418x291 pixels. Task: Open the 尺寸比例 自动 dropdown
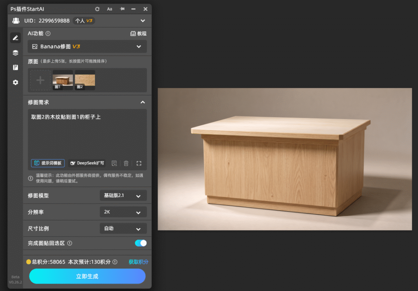pos(123,228)
